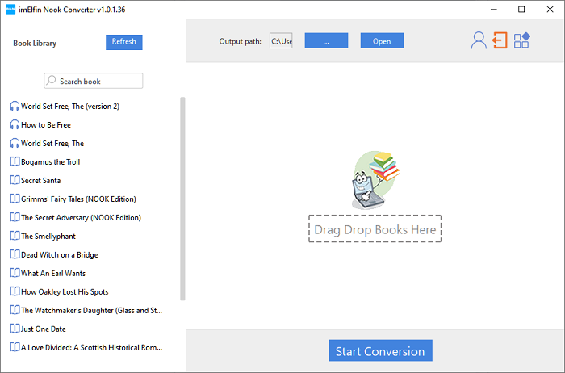Image resolution: width=565 pixels, height=373 pixels.
Task: Click the browse '...' output path button
Action: pos(326,40)
